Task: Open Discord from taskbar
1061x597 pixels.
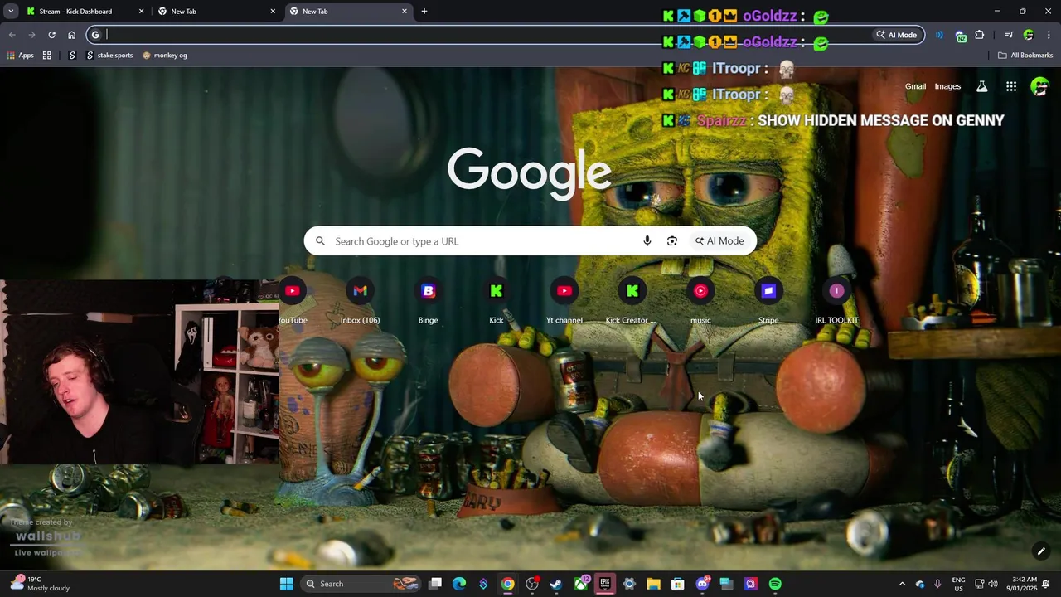Action: click(702, 584)
